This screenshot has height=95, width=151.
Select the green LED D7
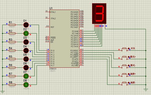pyautogui.click(x=26, y=76)
